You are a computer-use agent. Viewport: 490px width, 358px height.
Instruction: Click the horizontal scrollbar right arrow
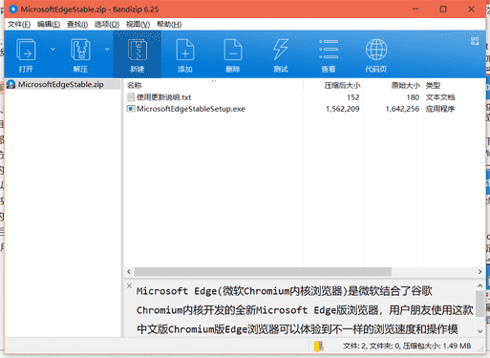point(479,271)
